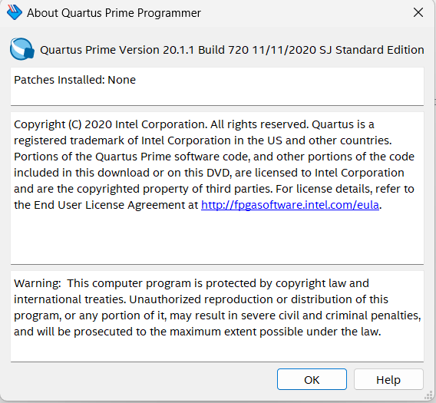Click the word "Warning:" in the bottom box
Screen dimensions: 436x403
(38, 283)
